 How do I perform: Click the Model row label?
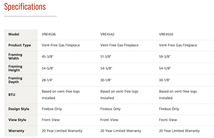(14, 34)
